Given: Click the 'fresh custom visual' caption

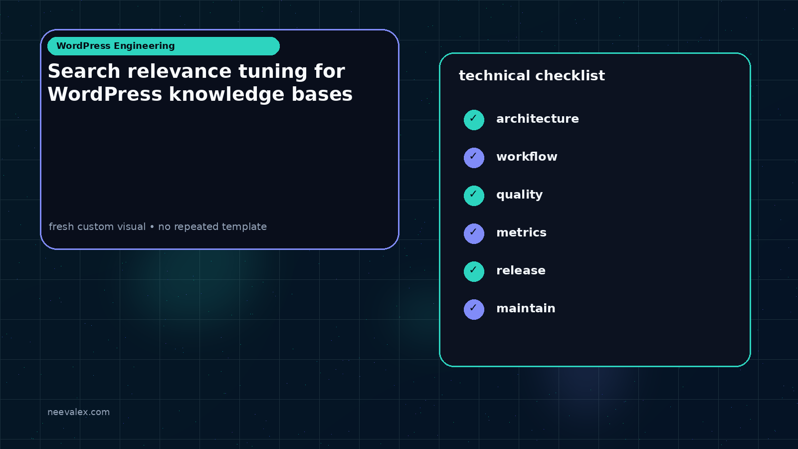Looking at the screenshot, I should coord(158,226).
